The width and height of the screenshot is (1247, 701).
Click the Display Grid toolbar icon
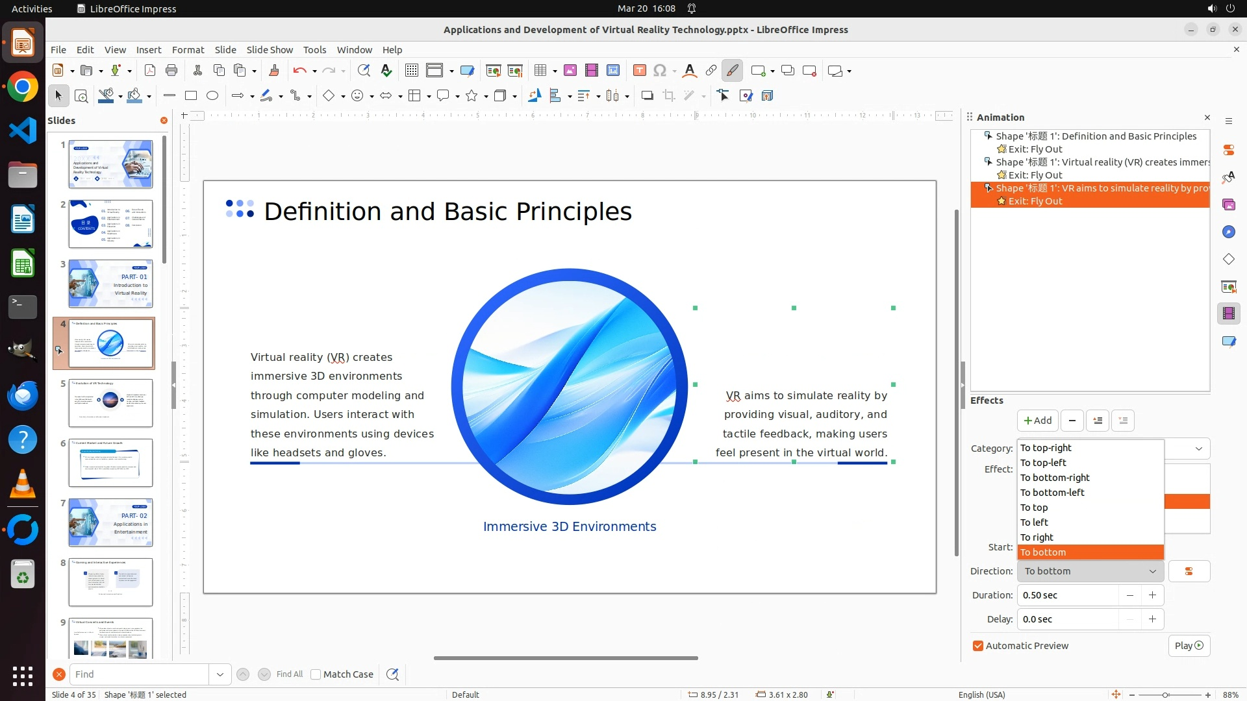point(411,71)
